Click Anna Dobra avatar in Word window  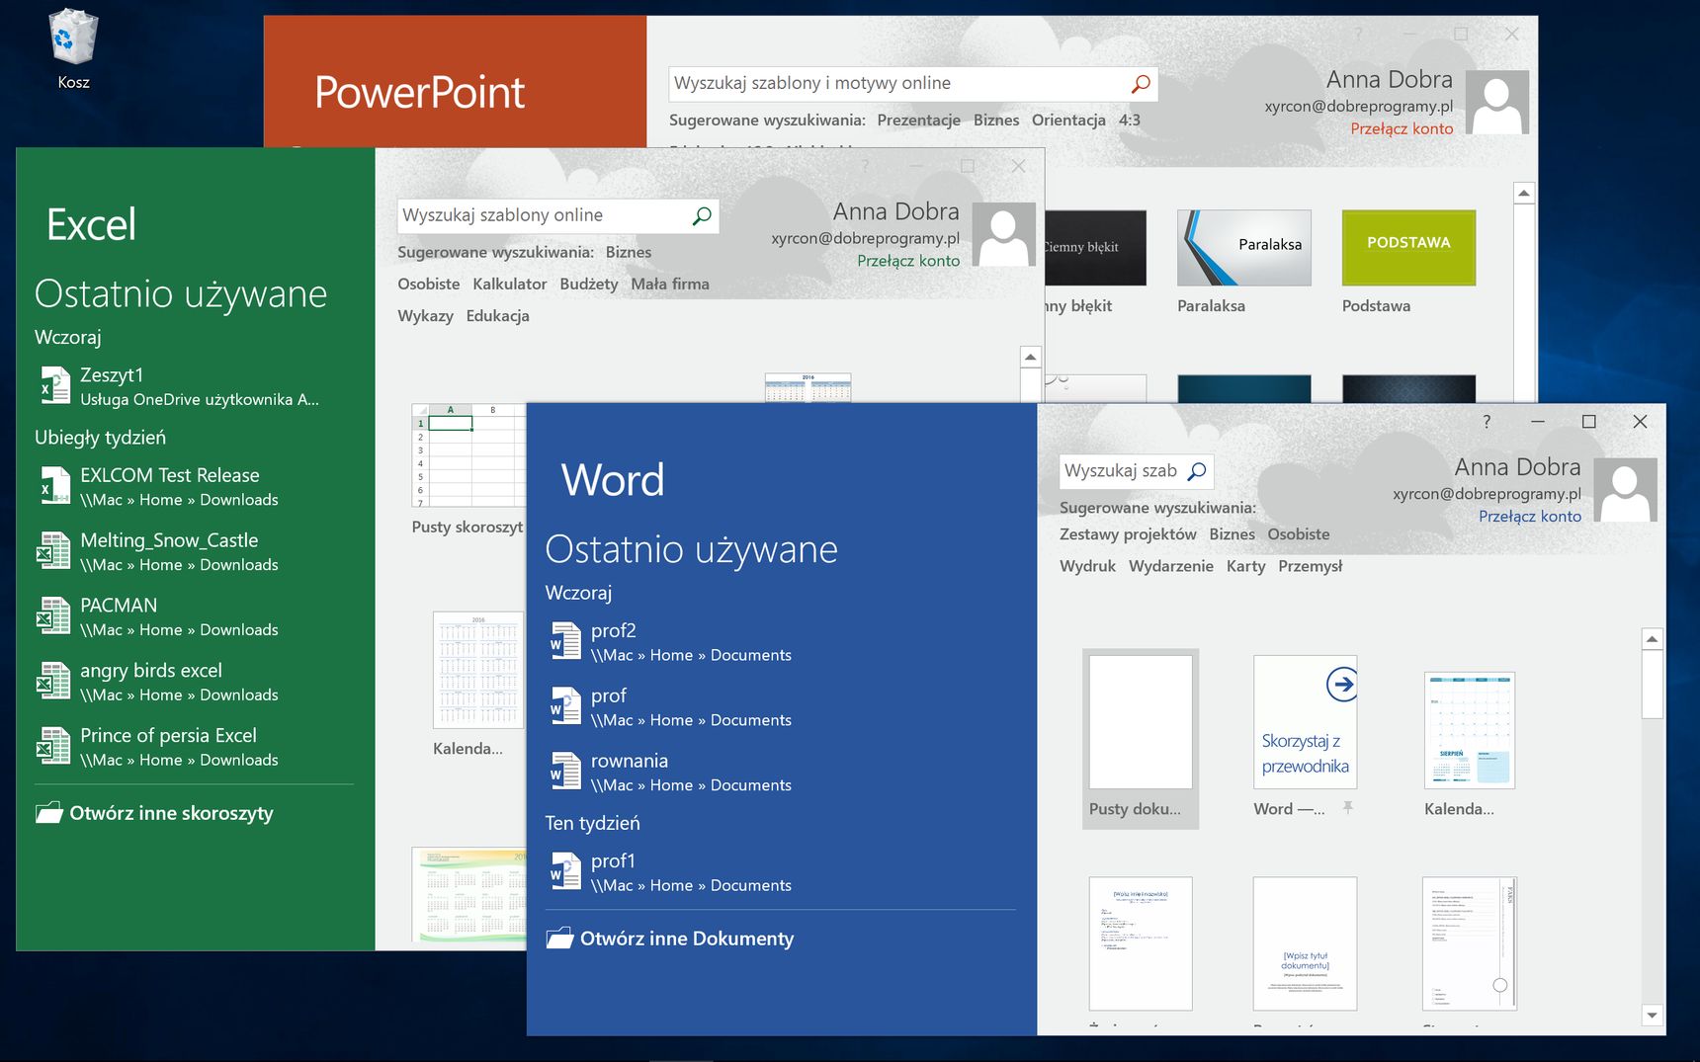pyautogui.click(x=1625, y=490)
